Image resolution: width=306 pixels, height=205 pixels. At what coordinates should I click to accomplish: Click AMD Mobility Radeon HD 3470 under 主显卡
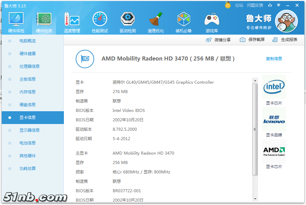coord(143,153)
